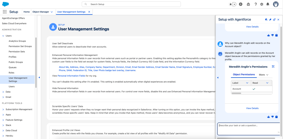The height and width of the screenshot is (139, 283).
Task: Expand Meredith Anglin's Permissions card
Action: (x=273, y=67)
